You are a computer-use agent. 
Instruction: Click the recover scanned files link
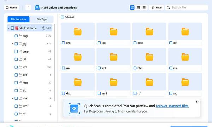pyautogui.click(x=172, y=106)
